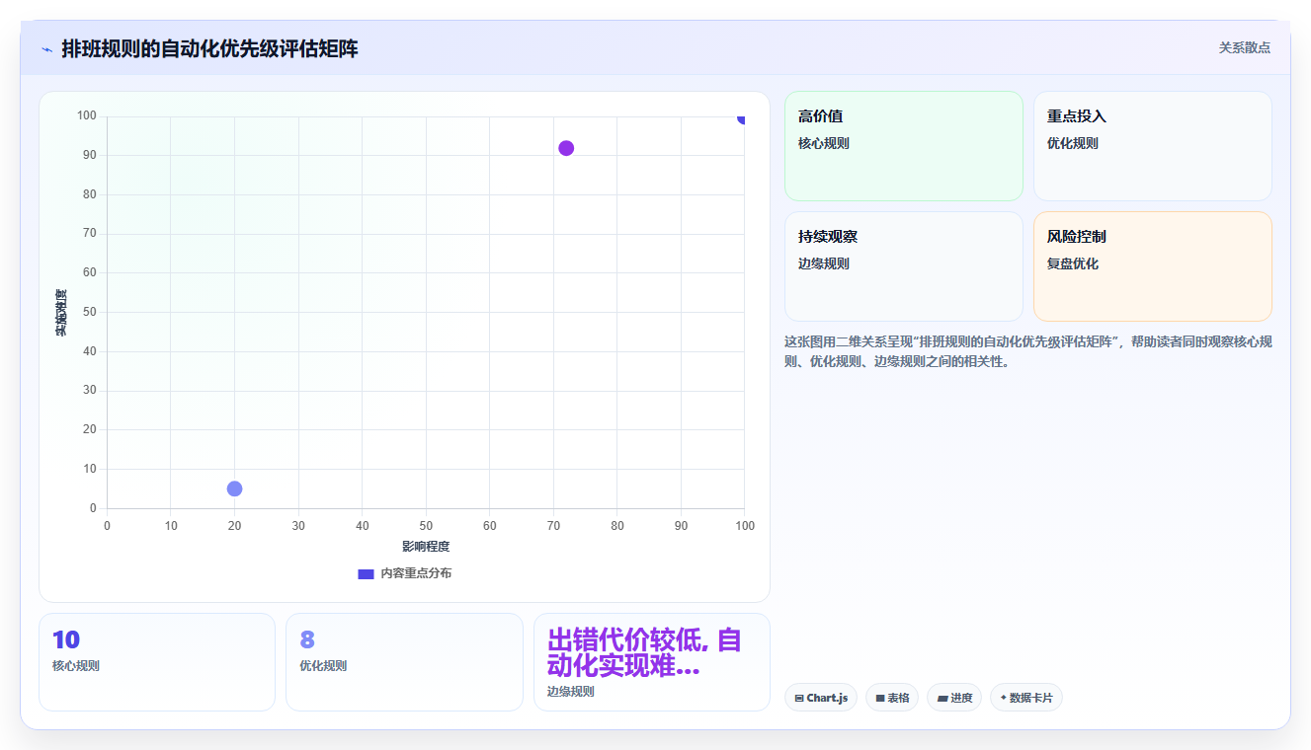This screenshot has height=750, width=1311.
Task: Click the 持续观察 heading text
Action: [828, 237]
